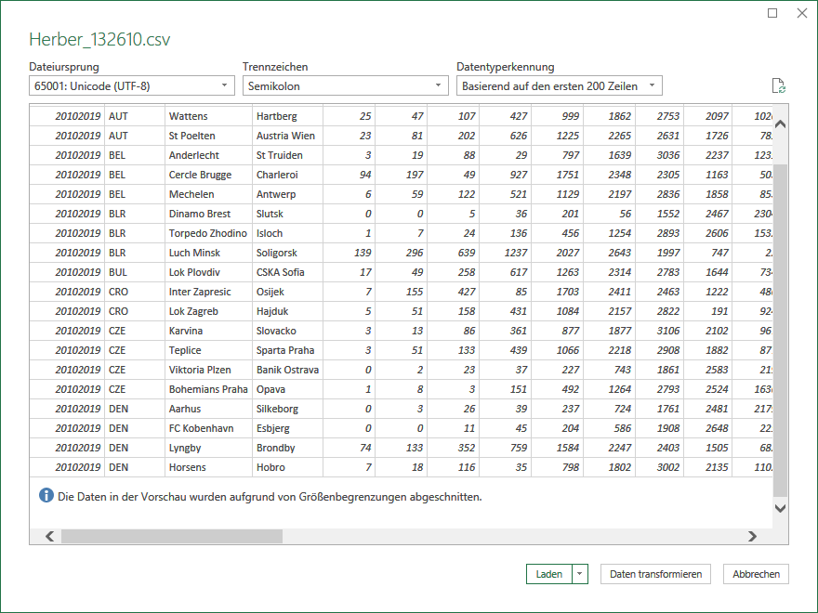Select the CSKA Sofia cell
Screen dimensions: 818x613
tap(287, 272)
